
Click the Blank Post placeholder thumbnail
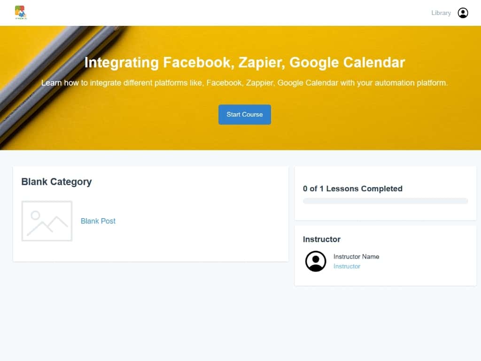[47, 221]
